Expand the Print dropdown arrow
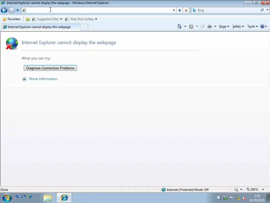The height and width of the screenshot is (203, 270). point(215,26)
